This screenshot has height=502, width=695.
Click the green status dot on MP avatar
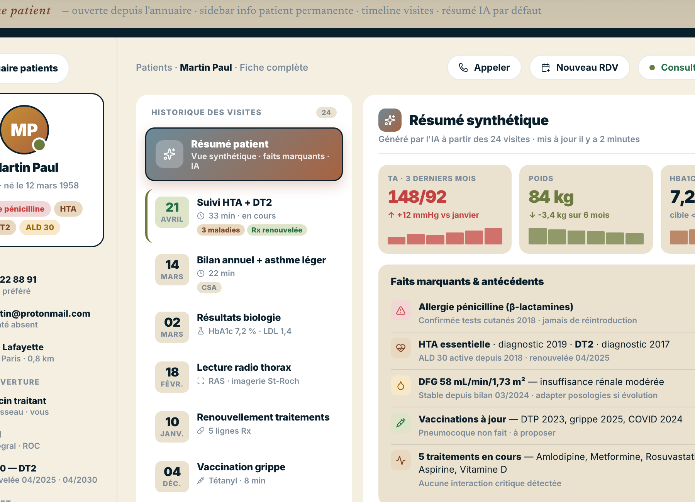tap(39, 145)
